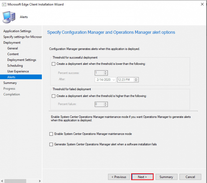Click the time field spinner arrows
Image resolution: width=207 pixels, height=183 pixels.
136,80
